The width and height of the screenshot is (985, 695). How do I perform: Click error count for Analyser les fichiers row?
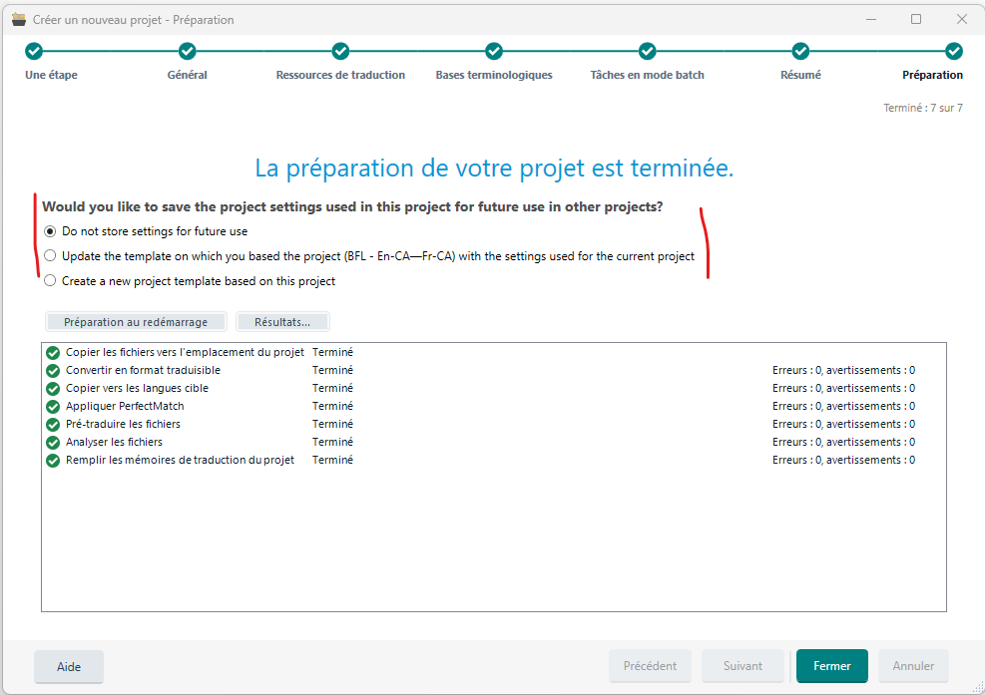click(x=843, y=442)
